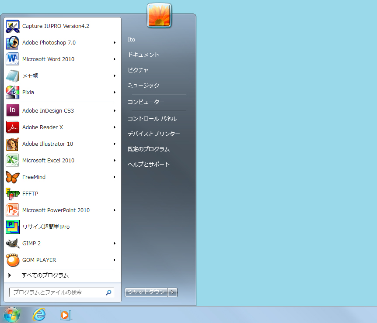Expand Microsoft Excel 2010 submenu arrow
This screenshot has width=377, height=323.
tap(115, 161)
